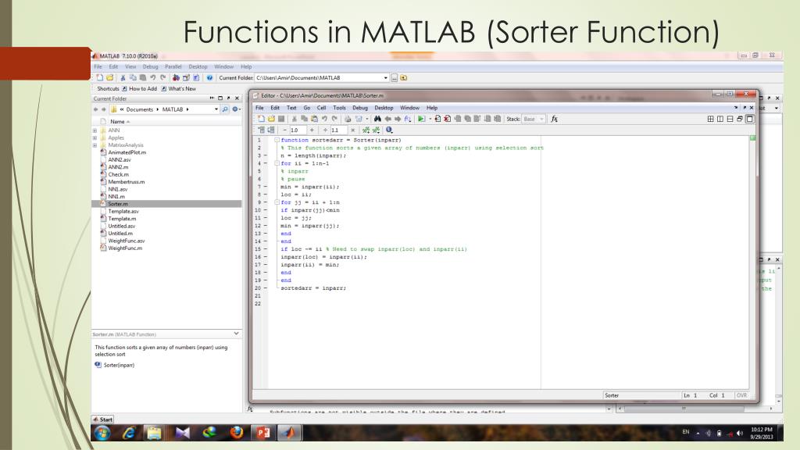Viewport: 800px width, 450px height.
Task: Open gear actions dropdown in Current Folder
Action: click(236, 109)
